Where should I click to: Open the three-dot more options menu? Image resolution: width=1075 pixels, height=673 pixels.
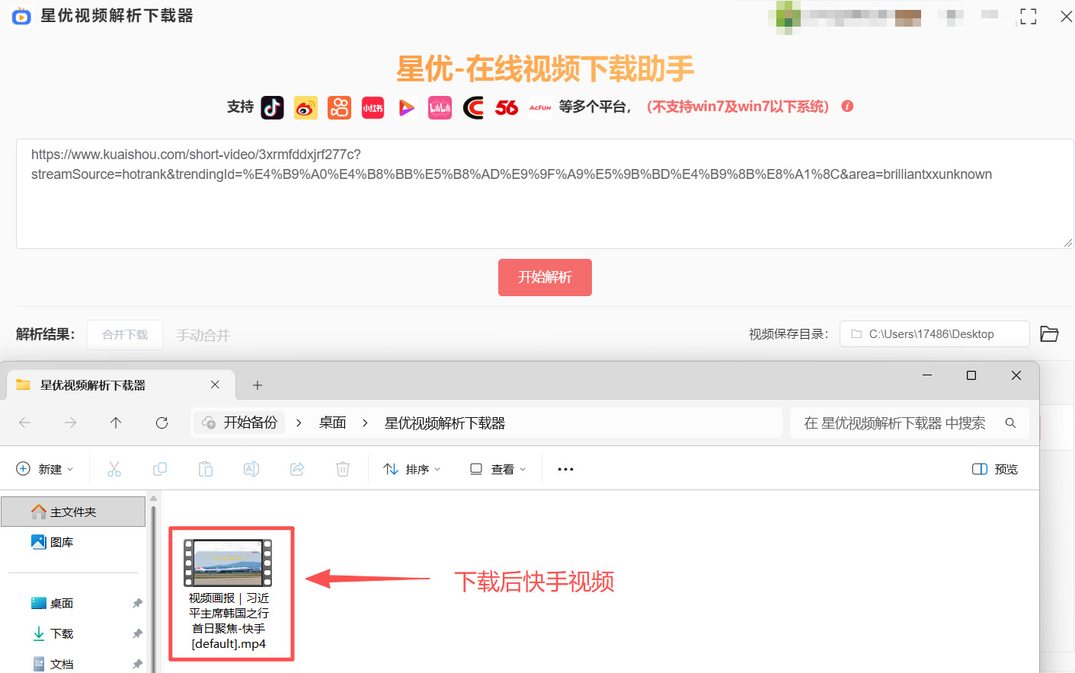click(565, 469)
